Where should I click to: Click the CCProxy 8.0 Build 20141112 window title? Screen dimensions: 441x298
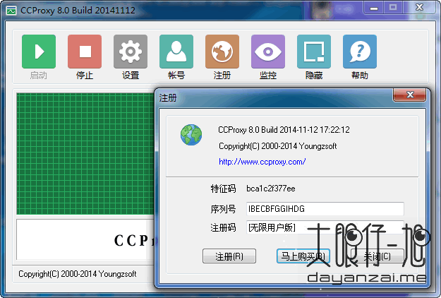click(78, 11)
